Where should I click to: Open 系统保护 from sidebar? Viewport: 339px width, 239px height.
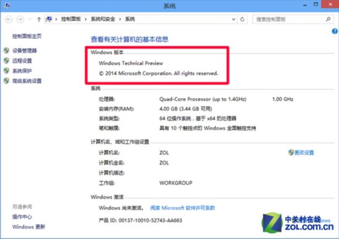[x=22, y=71]
